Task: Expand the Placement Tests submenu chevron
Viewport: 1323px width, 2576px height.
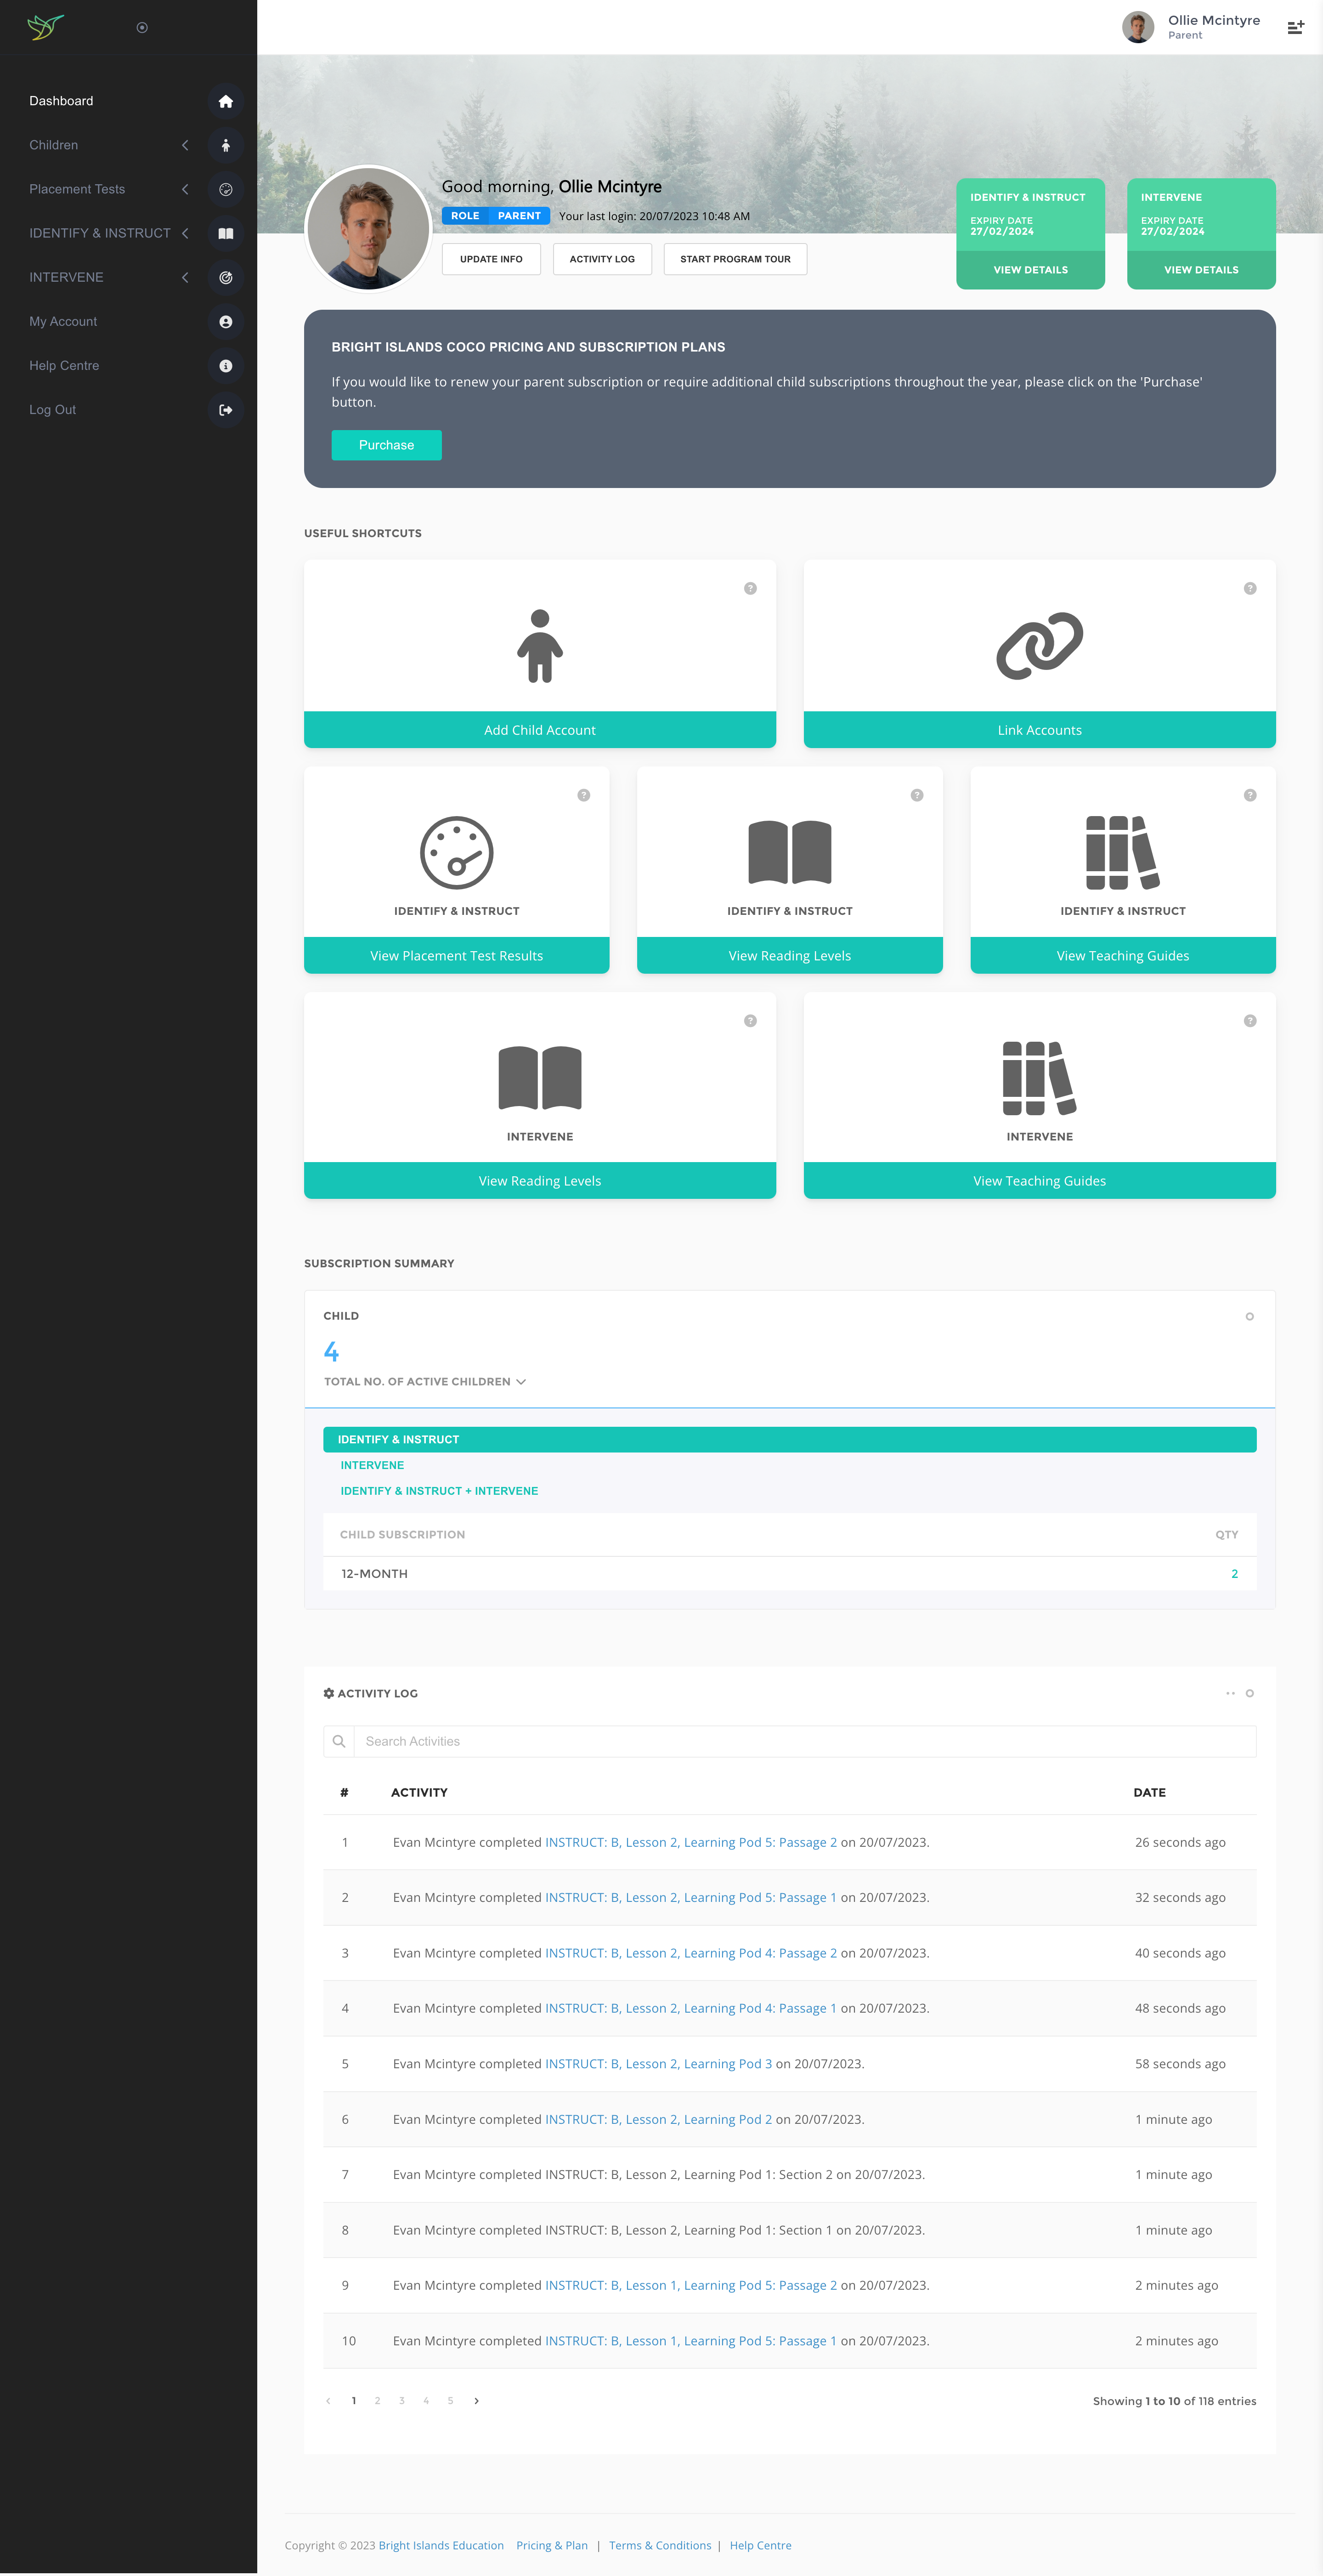Action: [186, 189]
